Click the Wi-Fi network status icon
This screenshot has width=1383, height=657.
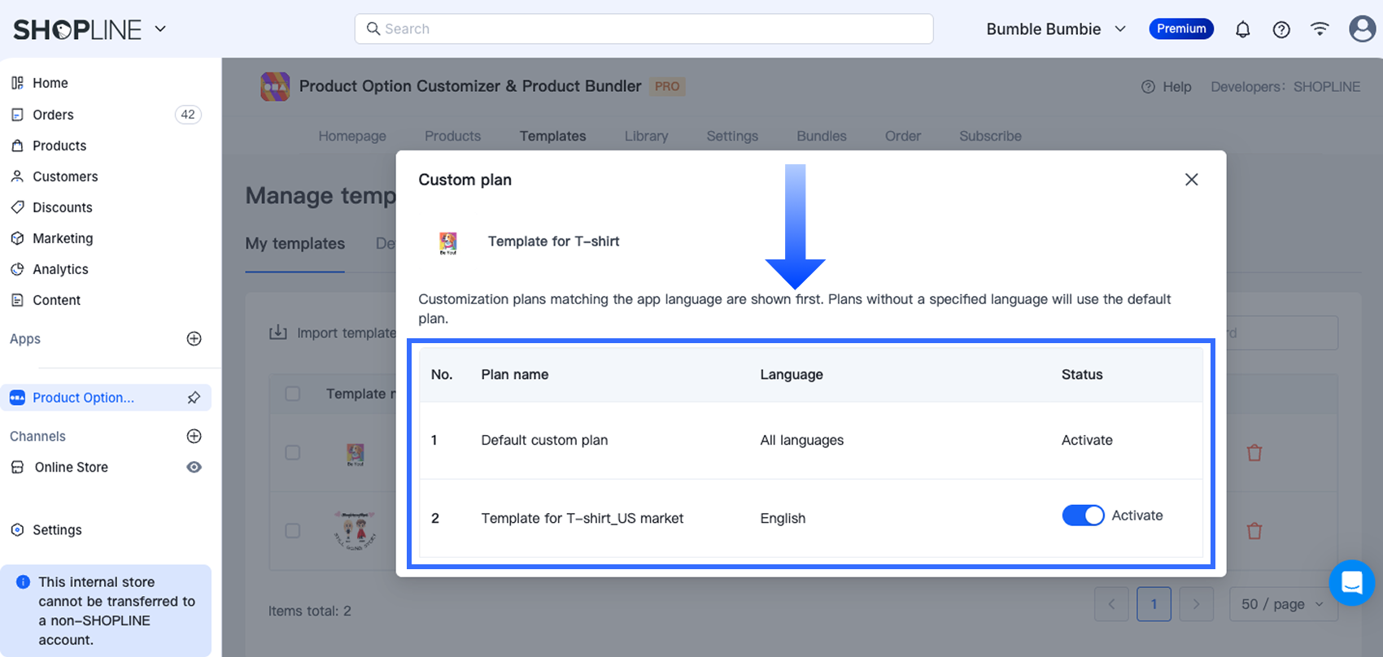1320,29
